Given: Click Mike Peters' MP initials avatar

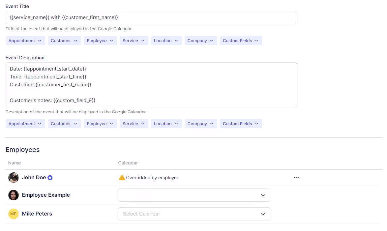Looking at the screenshot, I should point(13,214).
